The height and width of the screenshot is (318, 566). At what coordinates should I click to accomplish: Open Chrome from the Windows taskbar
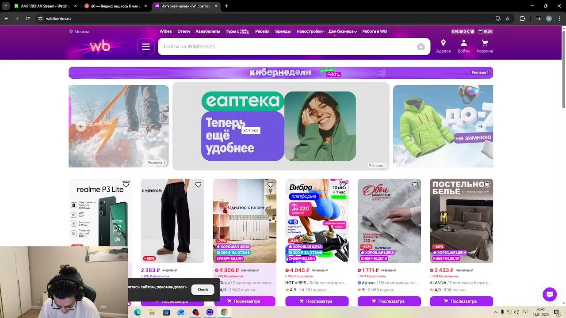coord(224,312)
